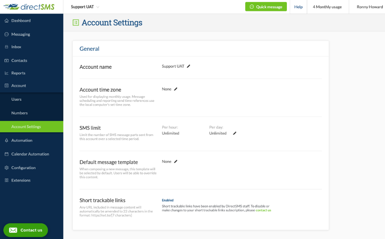Click the envelope icon in Contact us
This screenshot has width=385, height=239.
pos(13,230)
